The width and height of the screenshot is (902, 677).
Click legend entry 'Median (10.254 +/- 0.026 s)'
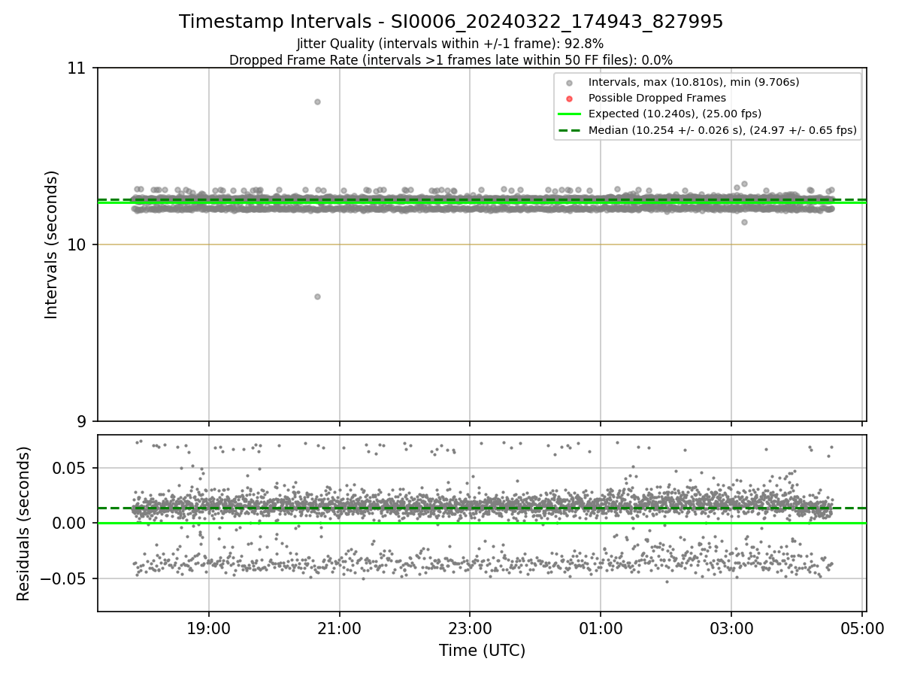pyautogui.click(x=722, y=130)
